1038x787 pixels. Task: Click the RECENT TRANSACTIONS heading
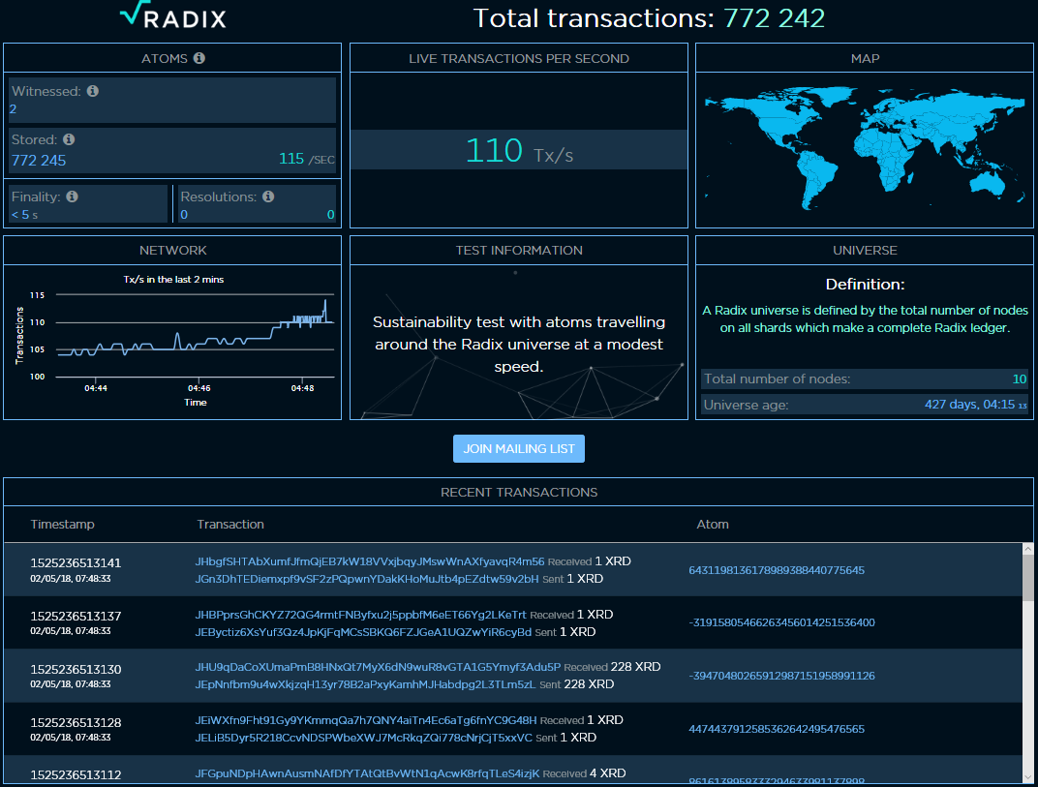[x=519, y=493]
